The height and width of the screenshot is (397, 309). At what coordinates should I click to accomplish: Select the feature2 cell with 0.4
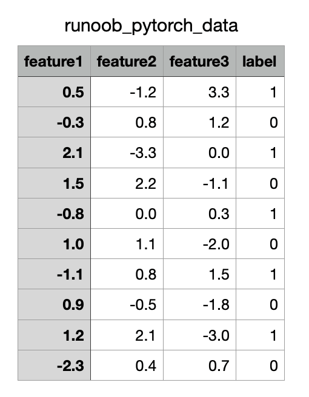[127, 366]
